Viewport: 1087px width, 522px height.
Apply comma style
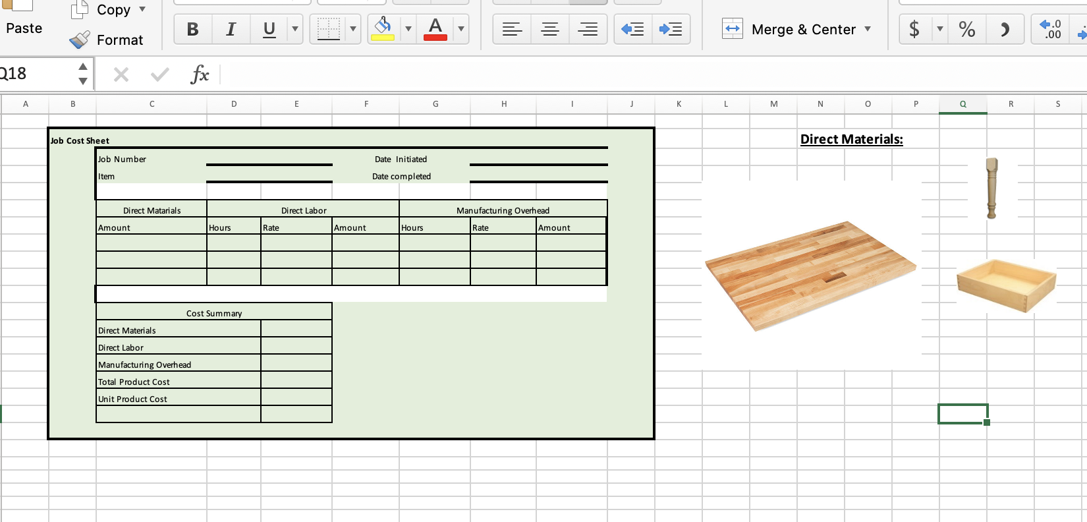click(x=1005, y=29)
